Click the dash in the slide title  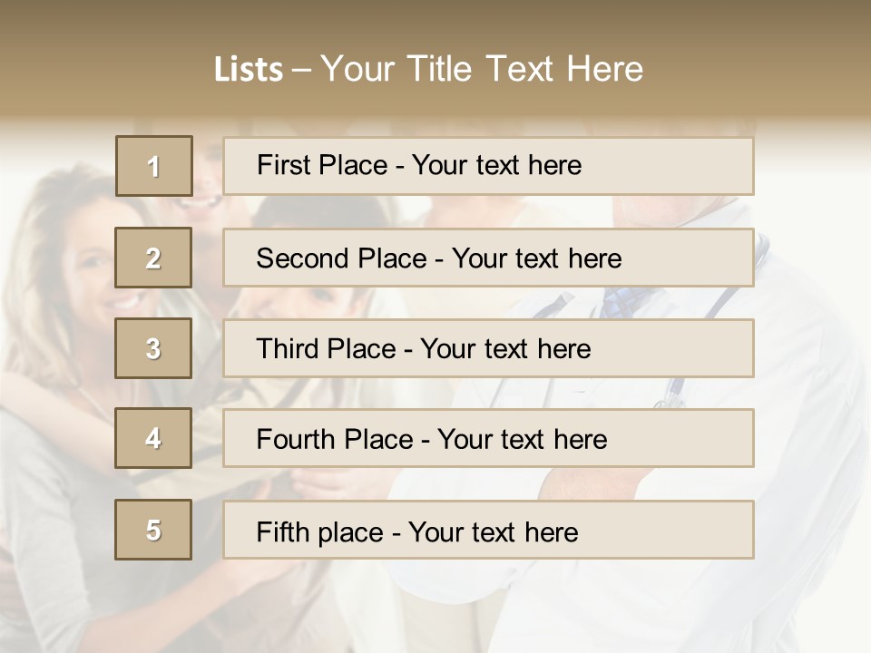302,69
